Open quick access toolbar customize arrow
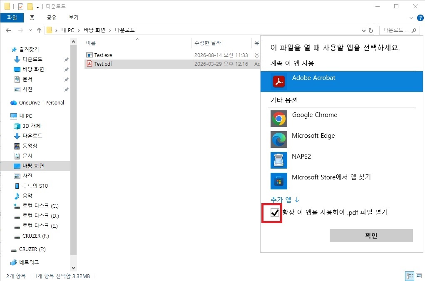 pyautogui.click(x=38, y=7)
